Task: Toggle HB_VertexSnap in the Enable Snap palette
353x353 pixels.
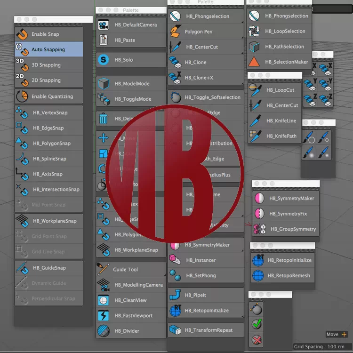Action: click(x=48, y=112)
